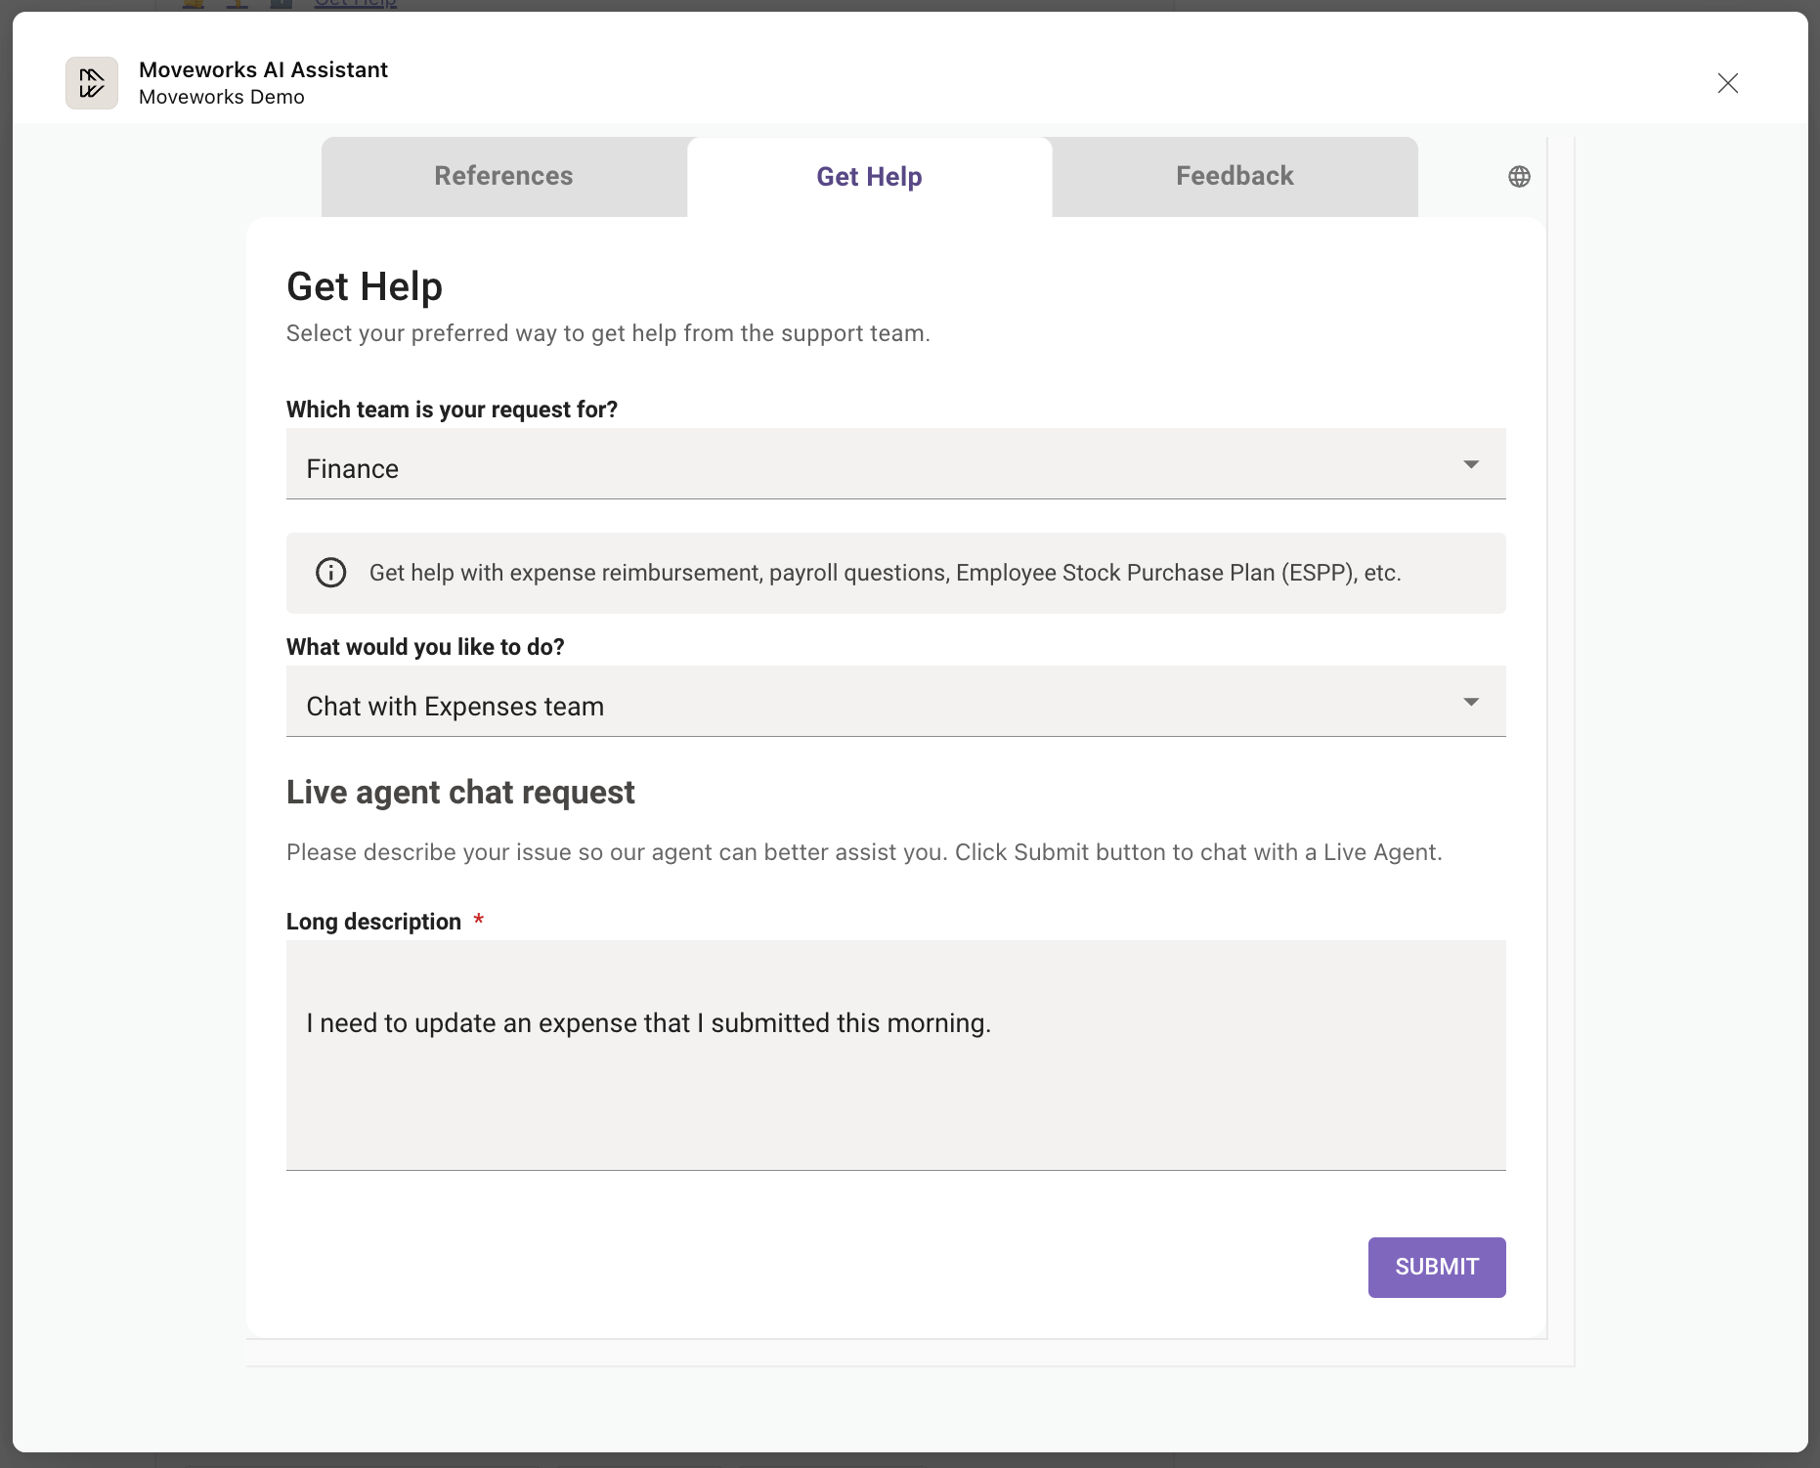The image size is (1820, 1468).
Task: Click the 'Moveworks Demo' subtitle text
Action: click(222, 97)
